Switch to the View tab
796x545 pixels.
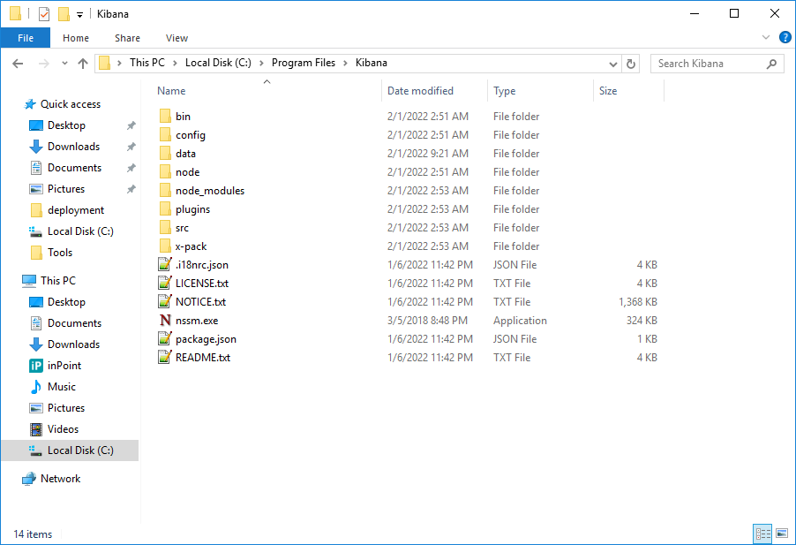(x=176, y=38)
